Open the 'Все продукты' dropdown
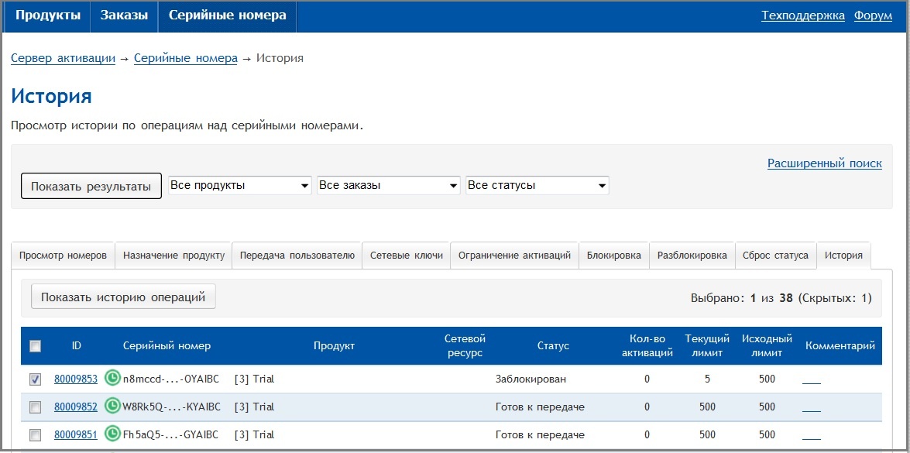The height and width of the screenshot is (453, 910). (239, 186)
